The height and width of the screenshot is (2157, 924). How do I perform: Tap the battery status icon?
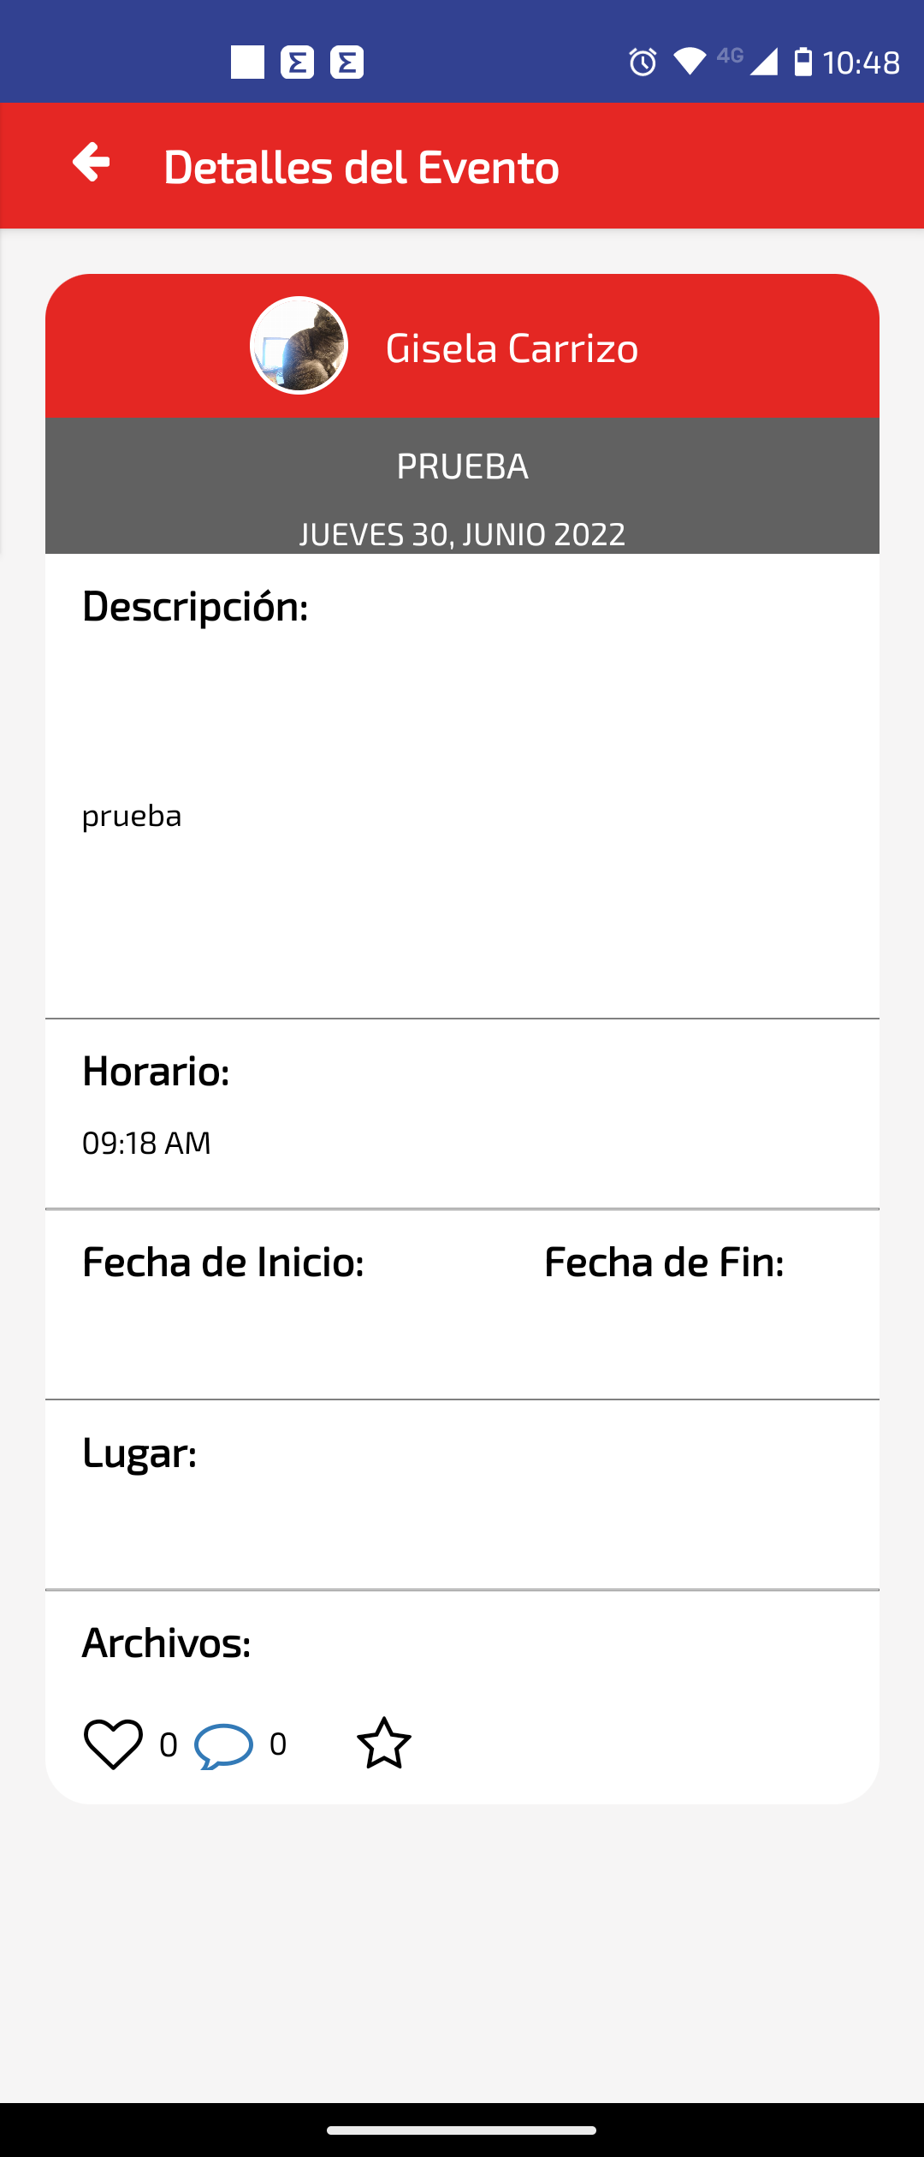(x=803, y=62)
